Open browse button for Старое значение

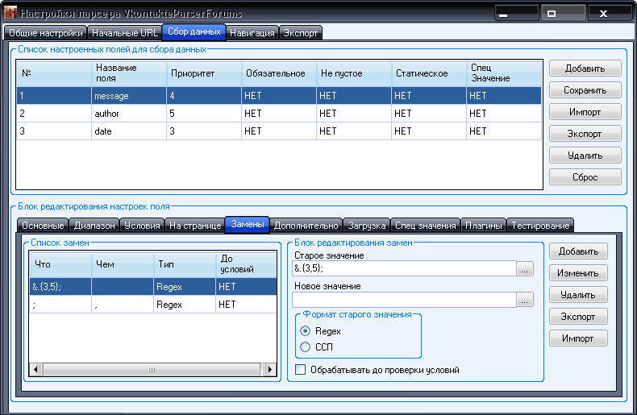525,269
